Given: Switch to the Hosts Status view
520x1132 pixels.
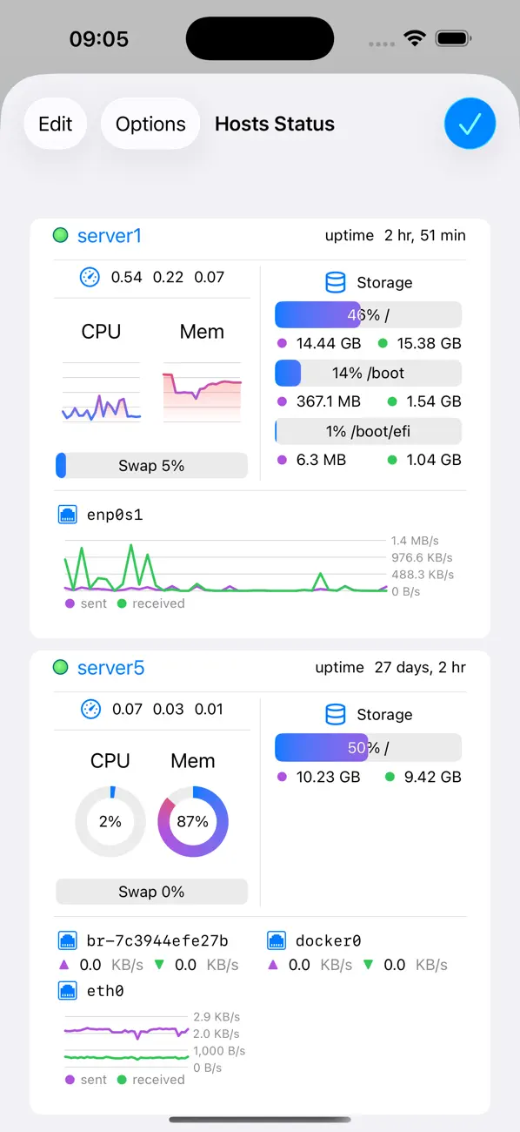Looking at the screenshot, I should 274,124.
